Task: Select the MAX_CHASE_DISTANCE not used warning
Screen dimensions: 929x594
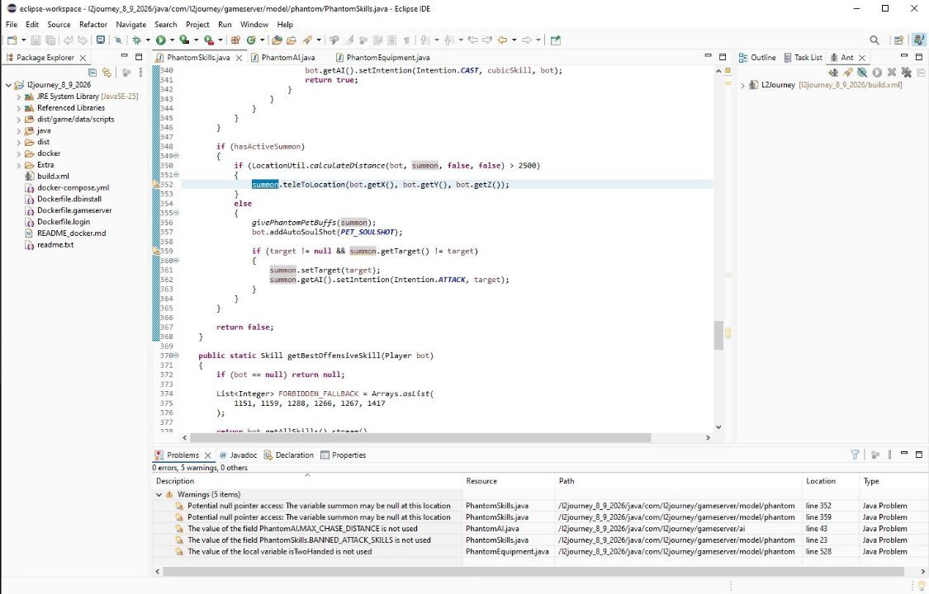Action: point(302,529)
